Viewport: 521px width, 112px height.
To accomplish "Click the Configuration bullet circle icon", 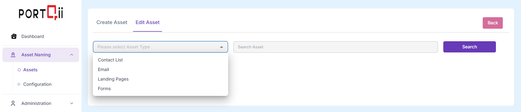I will coord(19,84).
